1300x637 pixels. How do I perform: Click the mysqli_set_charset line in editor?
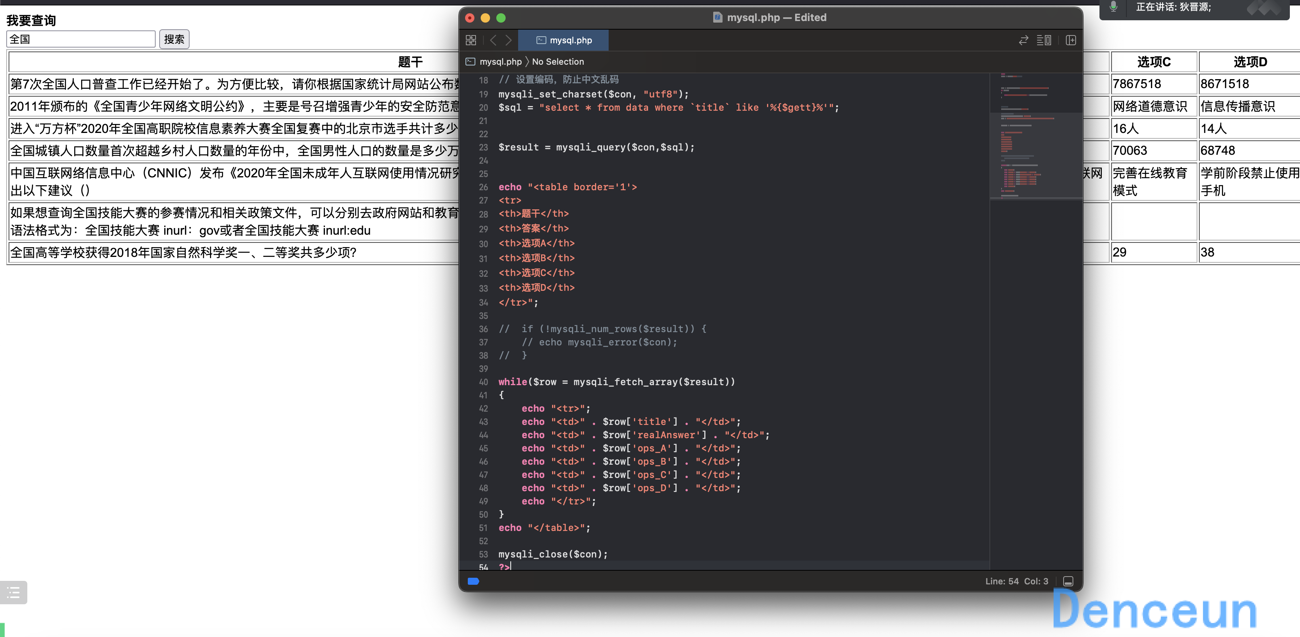(x=593, y=94)
